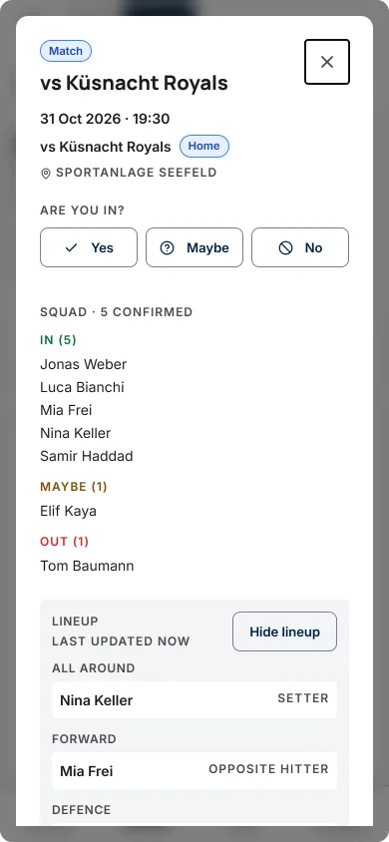
Task: Click the question mark icon in Maybe
Action: coord(167,247)
